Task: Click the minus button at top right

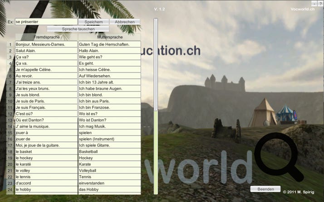Action: coord(314,3)
